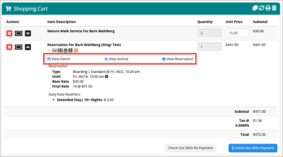This screenshot has height=157, width=283.
Task: Click the coupon icon for the Reservation row
Action: click(x=19, y=47)
